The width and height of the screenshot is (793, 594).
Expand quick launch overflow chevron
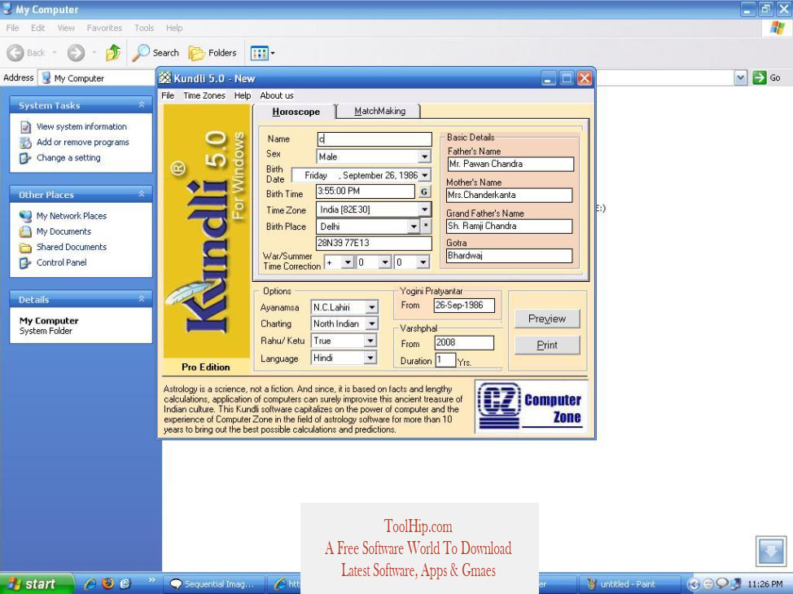coord(151,580)
